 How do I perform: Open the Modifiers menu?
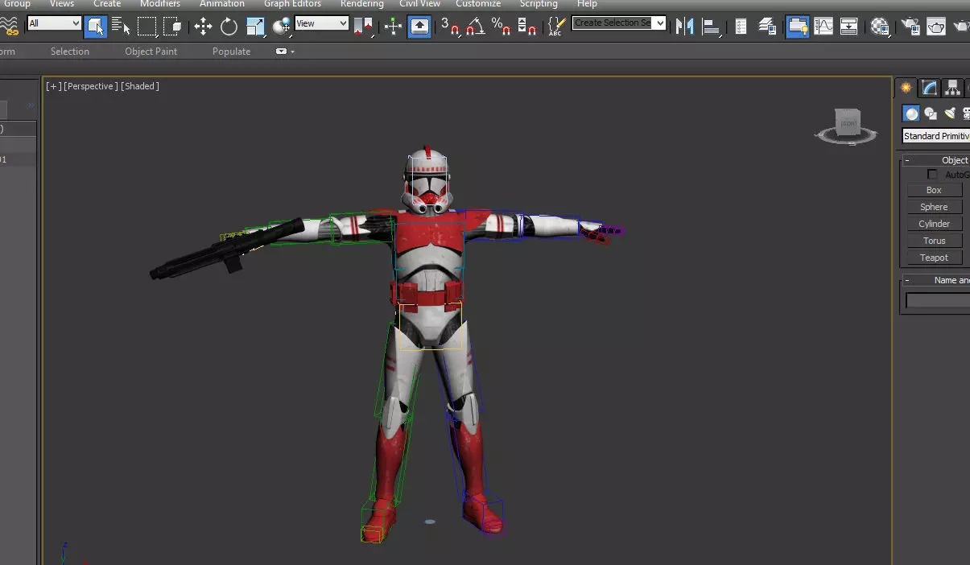click(160, 4)
